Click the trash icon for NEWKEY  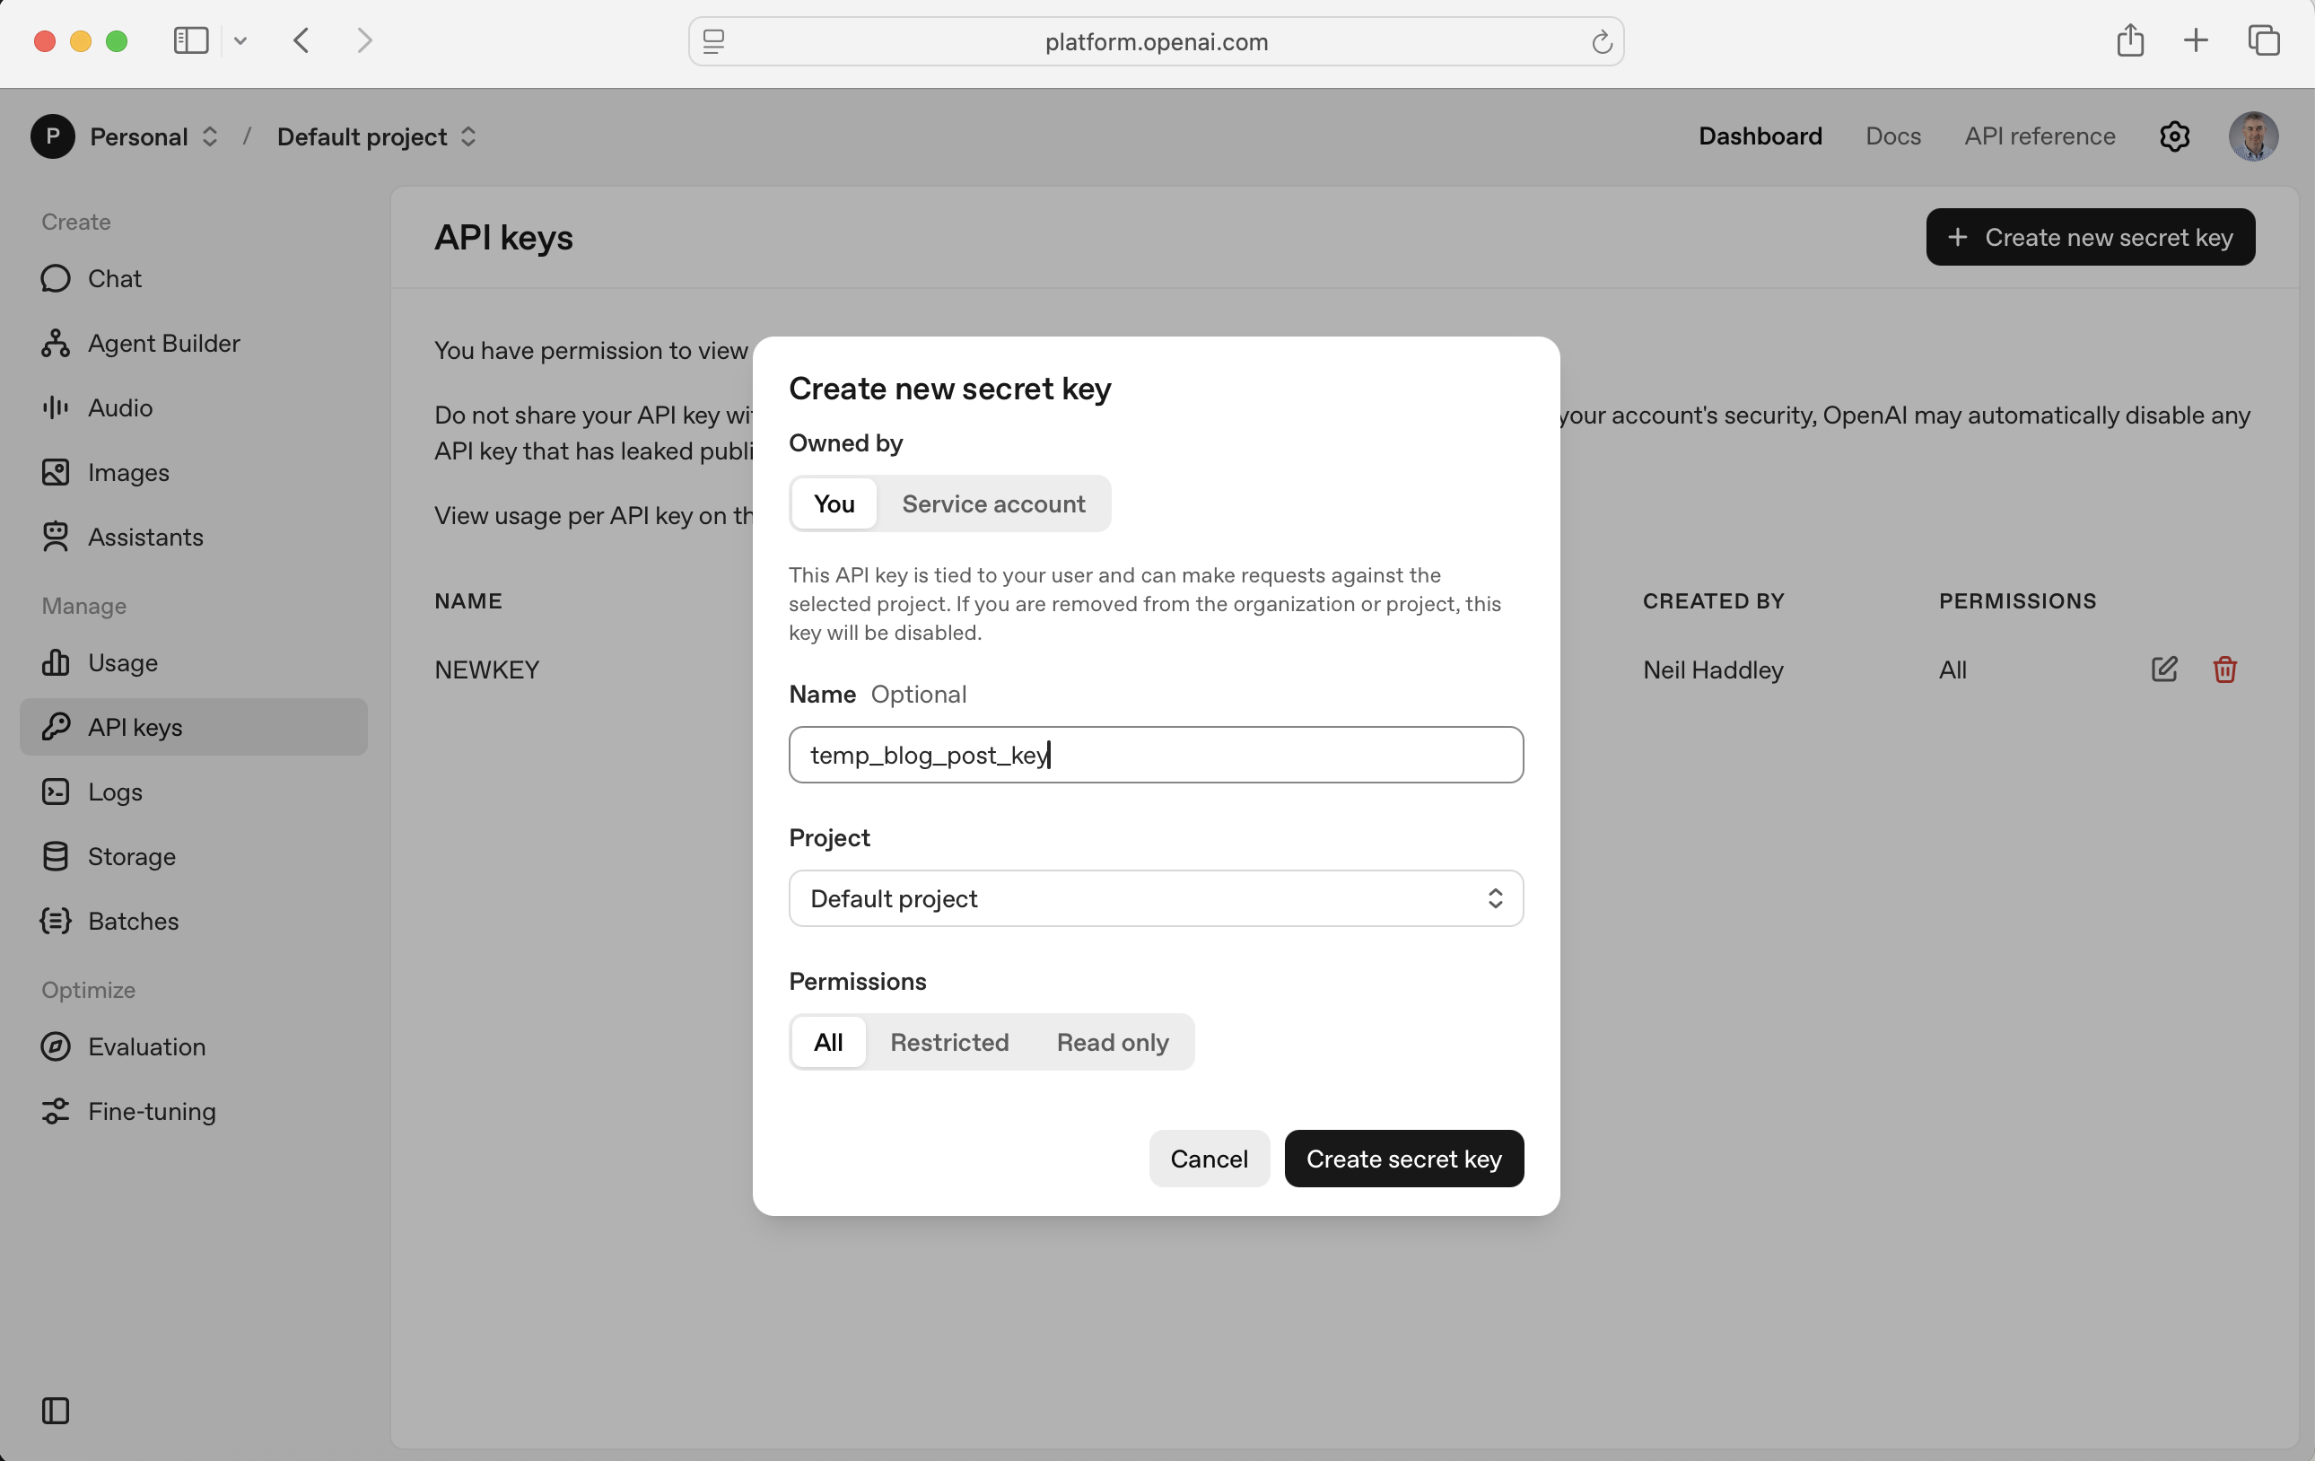click(x=2223, y=669)
